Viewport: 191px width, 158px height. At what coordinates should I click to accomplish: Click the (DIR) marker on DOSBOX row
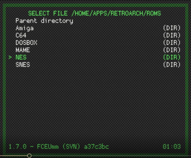tap(172, 43)
